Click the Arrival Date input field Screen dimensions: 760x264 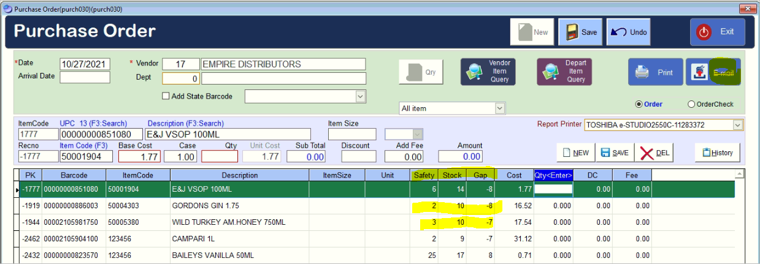coord(85,77)
